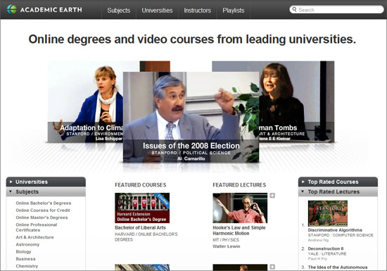Select Astronomy subject

(x=27, y=244)
